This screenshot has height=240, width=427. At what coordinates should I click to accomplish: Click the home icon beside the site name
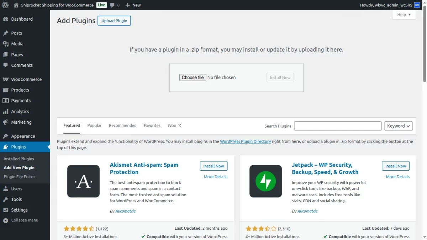(16, 5)
